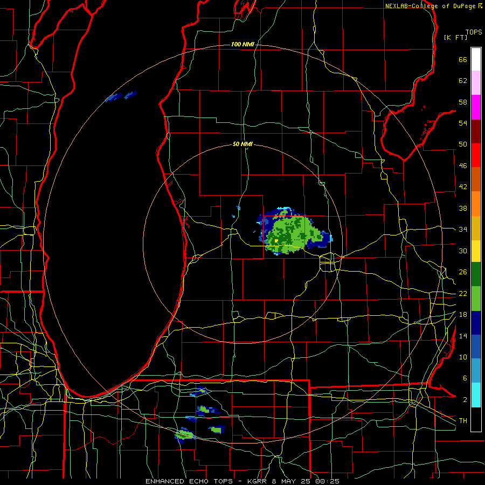485x485 pixels.
Task: Click the '30' legend value
Action: 463,251
